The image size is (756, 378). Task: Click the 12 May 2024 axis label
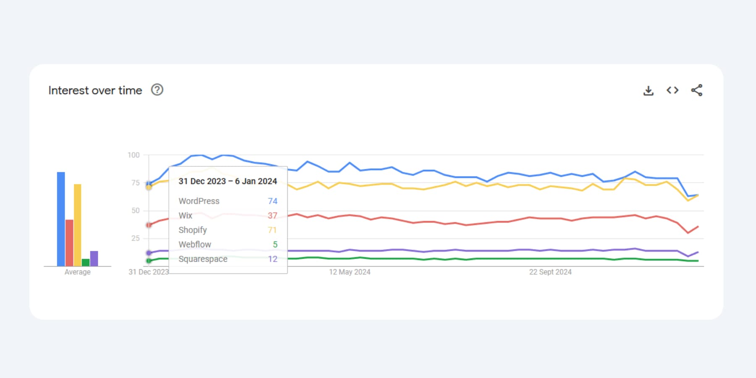[350, 272]
